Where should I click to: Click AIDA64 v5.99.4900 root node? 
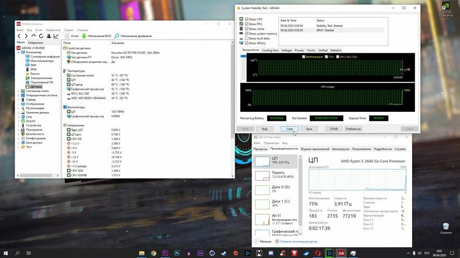[x=31, y=48]
